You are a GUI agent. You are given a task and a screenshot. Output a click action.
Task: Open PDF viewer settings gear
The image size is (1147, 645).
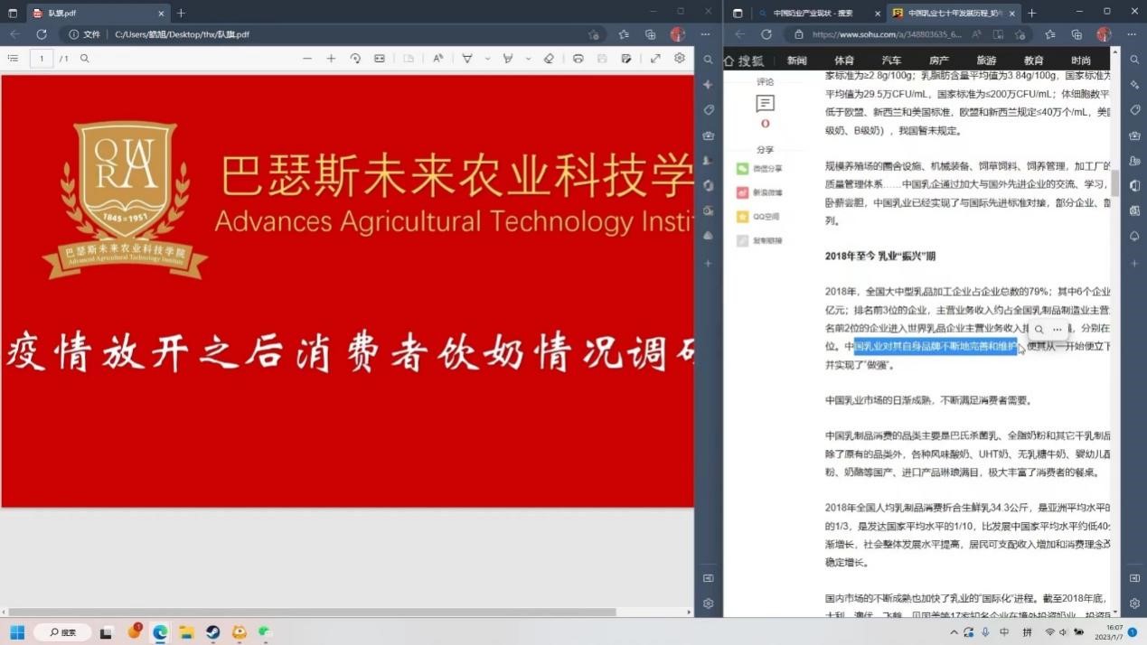680,59
